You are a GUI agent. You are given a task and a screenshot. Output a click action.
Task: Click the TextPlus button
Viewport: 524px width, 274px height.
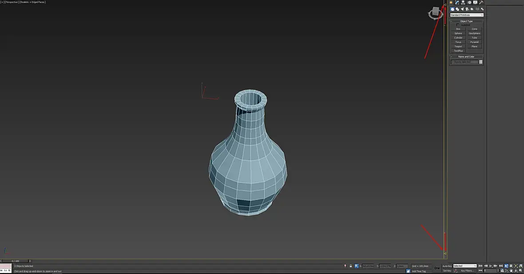pos(458,51)
